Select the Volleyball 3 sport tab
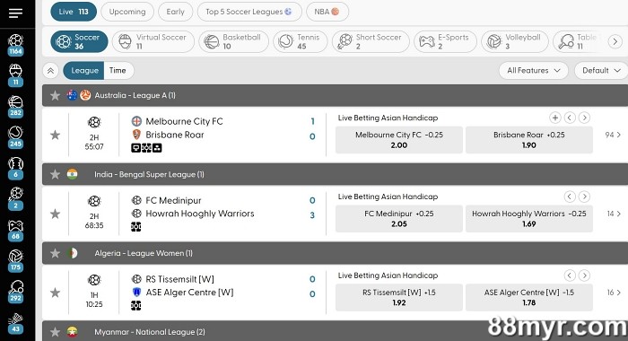Image resolution: width=628 pixels, height=341 pixels. (515, 41)
